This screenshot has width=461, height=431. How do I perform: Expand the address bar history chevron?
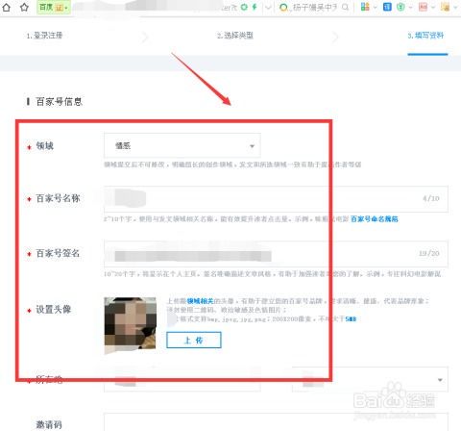coord(268,8)
